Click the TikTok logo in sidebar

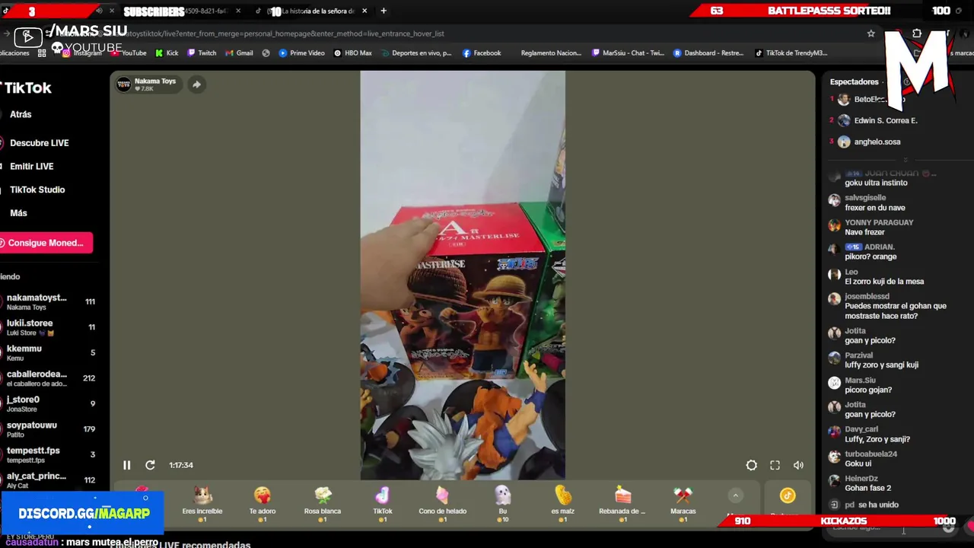pos(27,88)
